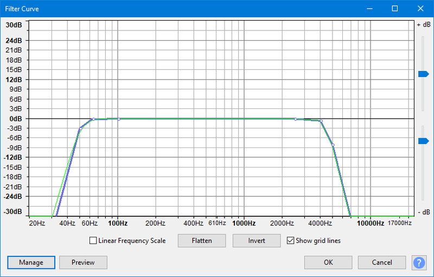Click the upper + dB range slider thumb
The image size is (434, 277).
click(424, 74)
